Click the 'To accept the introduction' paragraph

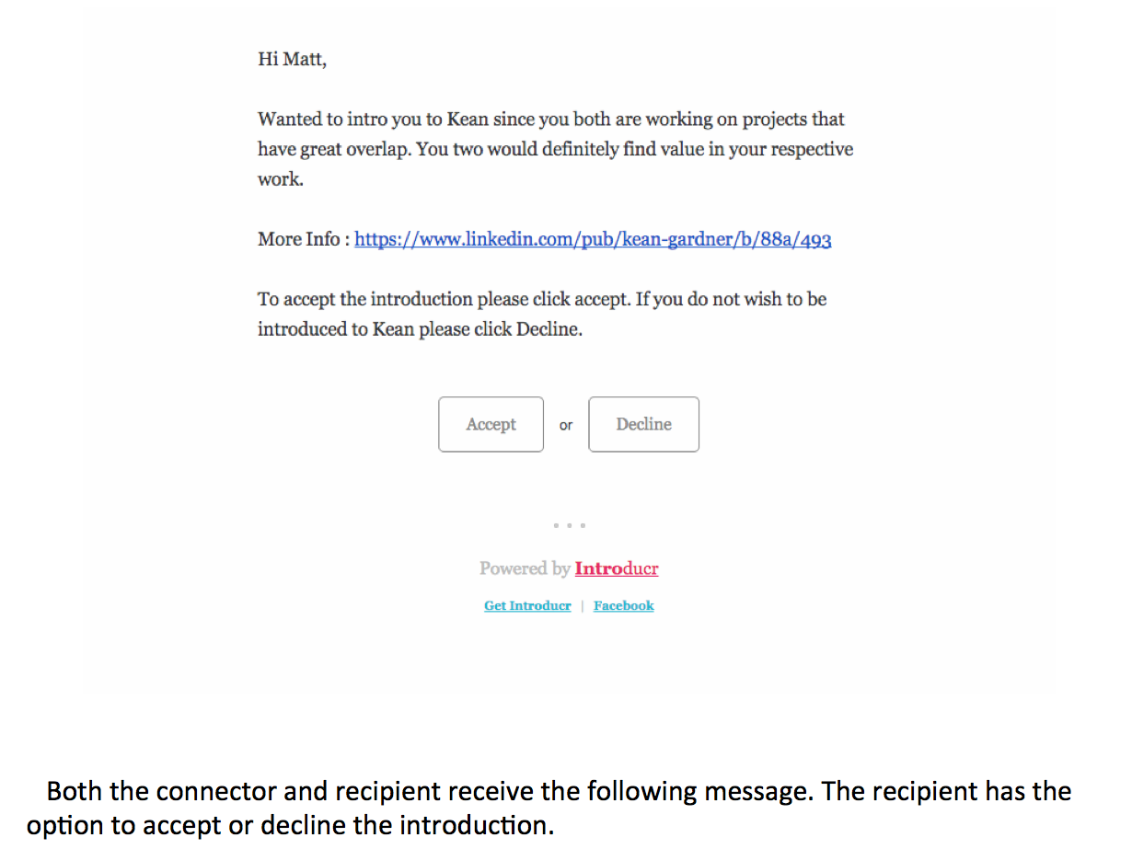tap(541, 314)
